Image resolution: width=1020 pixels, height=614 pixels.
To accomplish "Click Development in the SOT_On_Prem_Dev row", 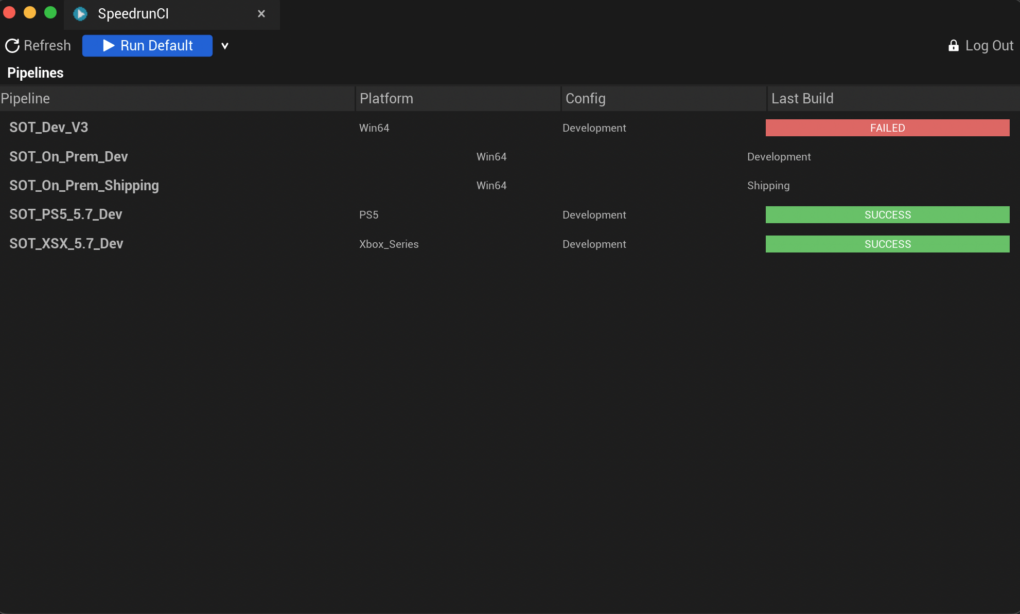I will (x=779, y=157).
